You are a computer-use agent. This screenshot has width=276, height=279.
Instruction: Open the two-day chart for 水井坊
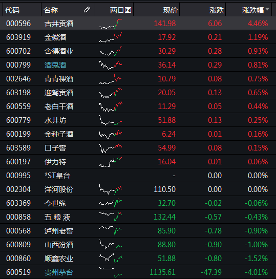[111, 120]
